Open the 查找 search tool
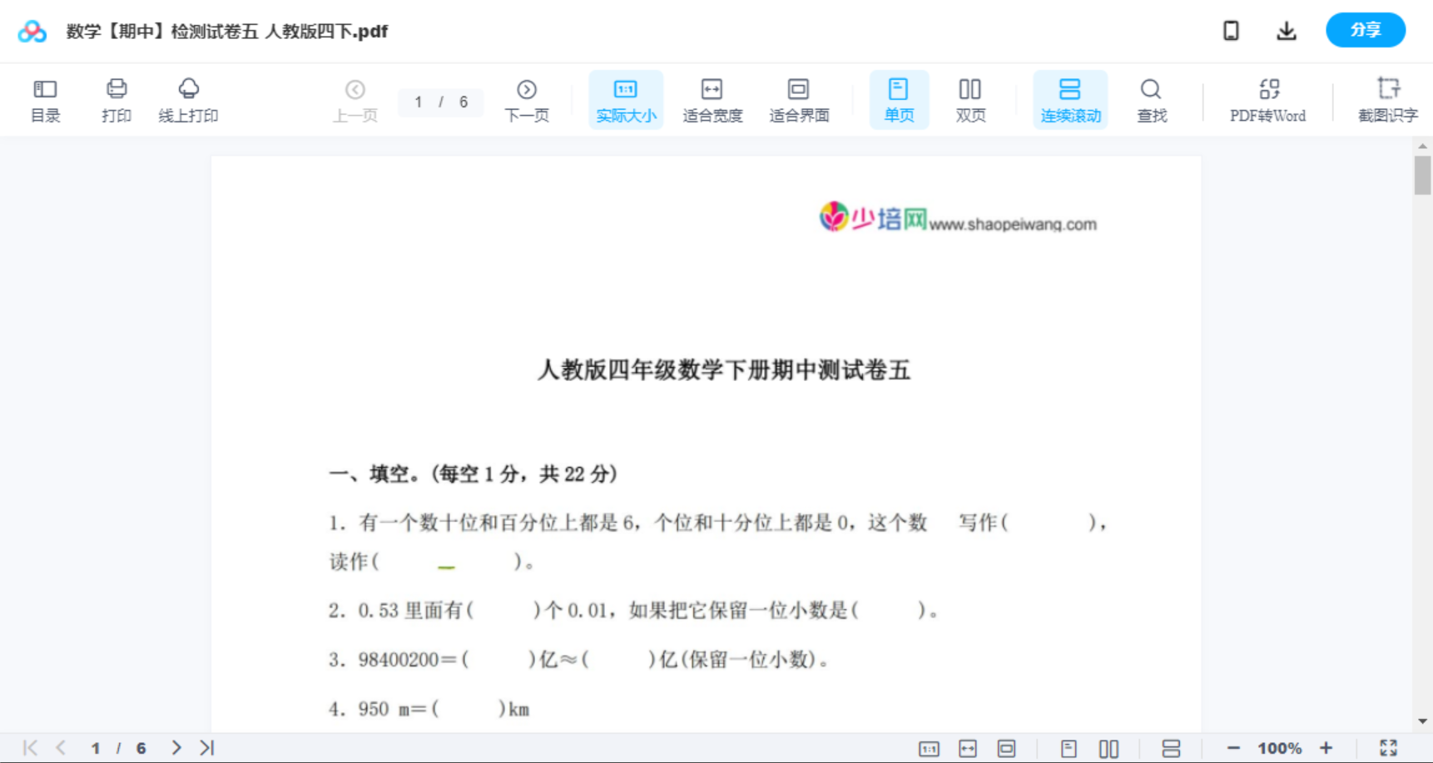The width and height of the screenshot is (1433, 763). click(1152, 99)
